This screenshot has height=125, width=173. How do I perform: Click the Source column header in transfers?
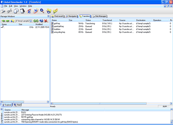click(x=127, y=20)
